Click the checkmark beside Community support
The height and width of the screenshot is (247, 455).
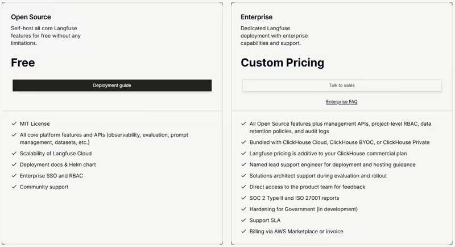(14, 187)
